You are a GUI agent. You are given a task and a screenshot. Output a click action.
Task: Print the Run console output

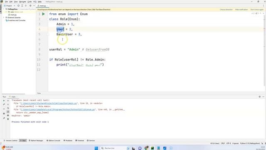pyautogui.click(x=8, y=115)
